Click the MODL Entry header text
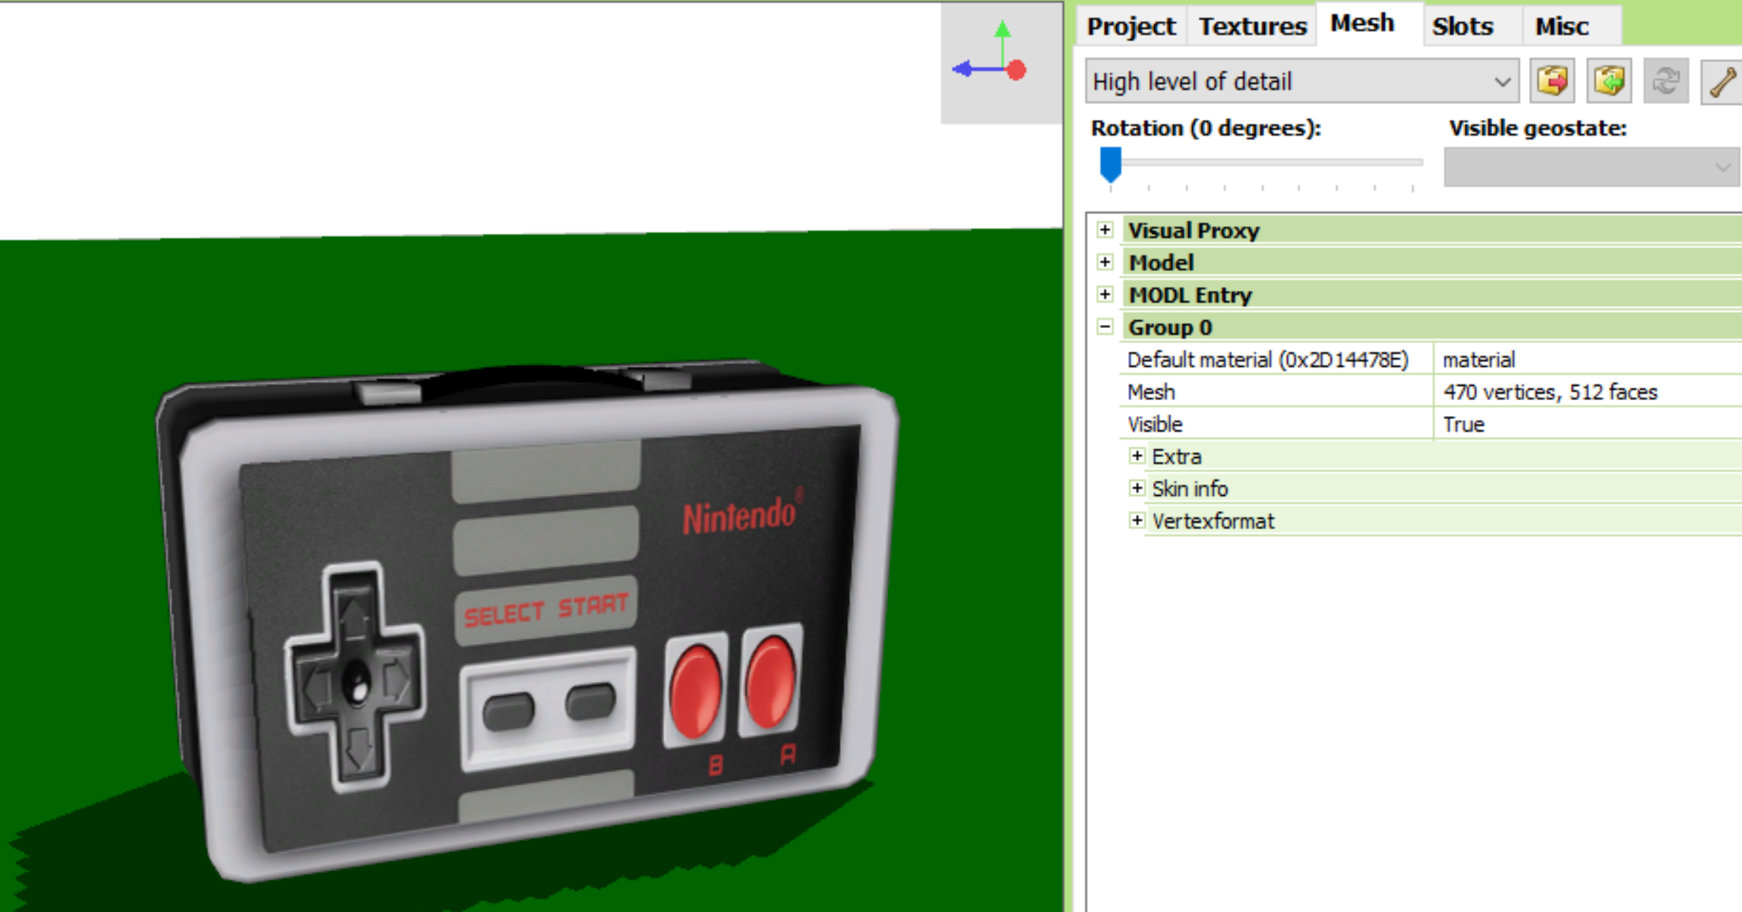Screen dimensions: 1742x912 (x=1190, y=295)
